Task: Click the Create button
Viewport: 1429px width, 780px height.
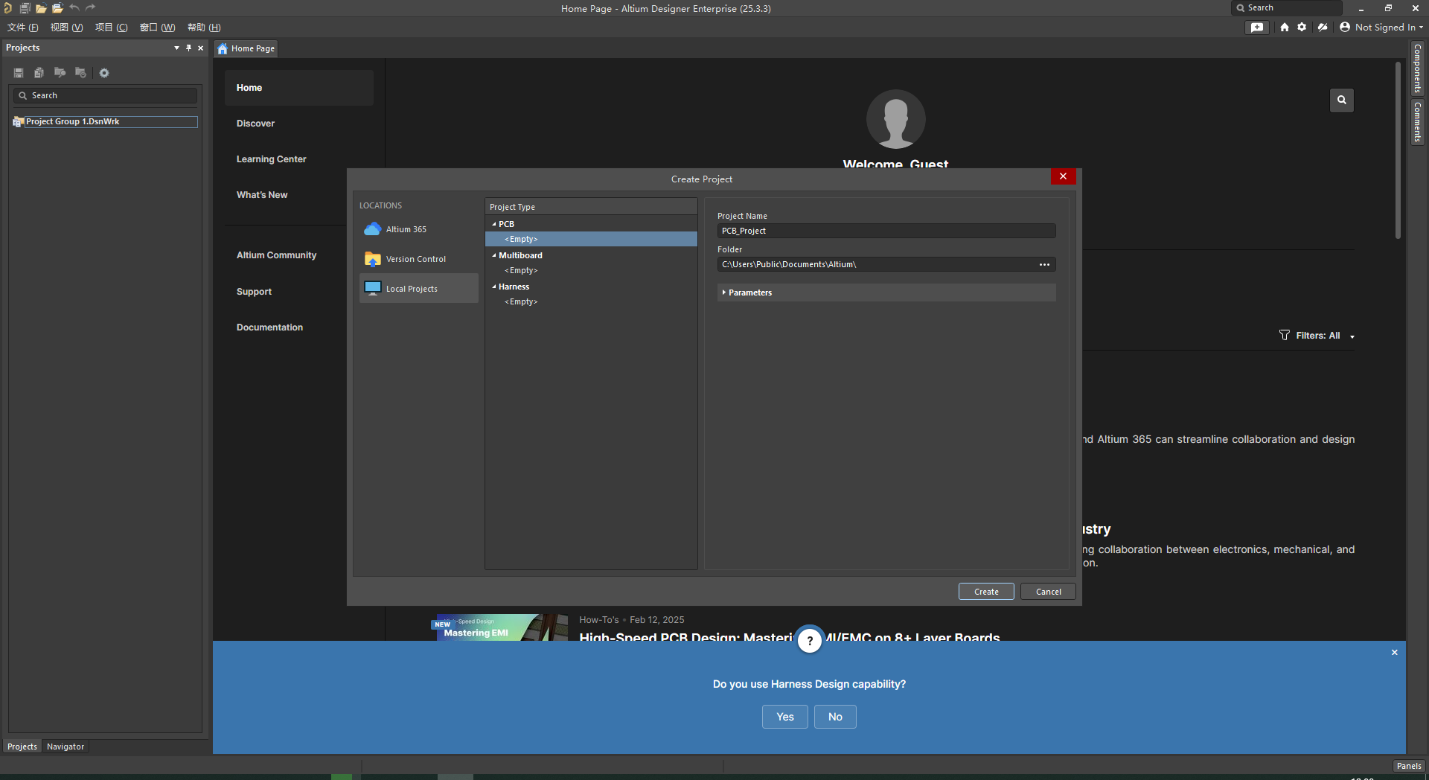Action: click(x=986, y=592)
